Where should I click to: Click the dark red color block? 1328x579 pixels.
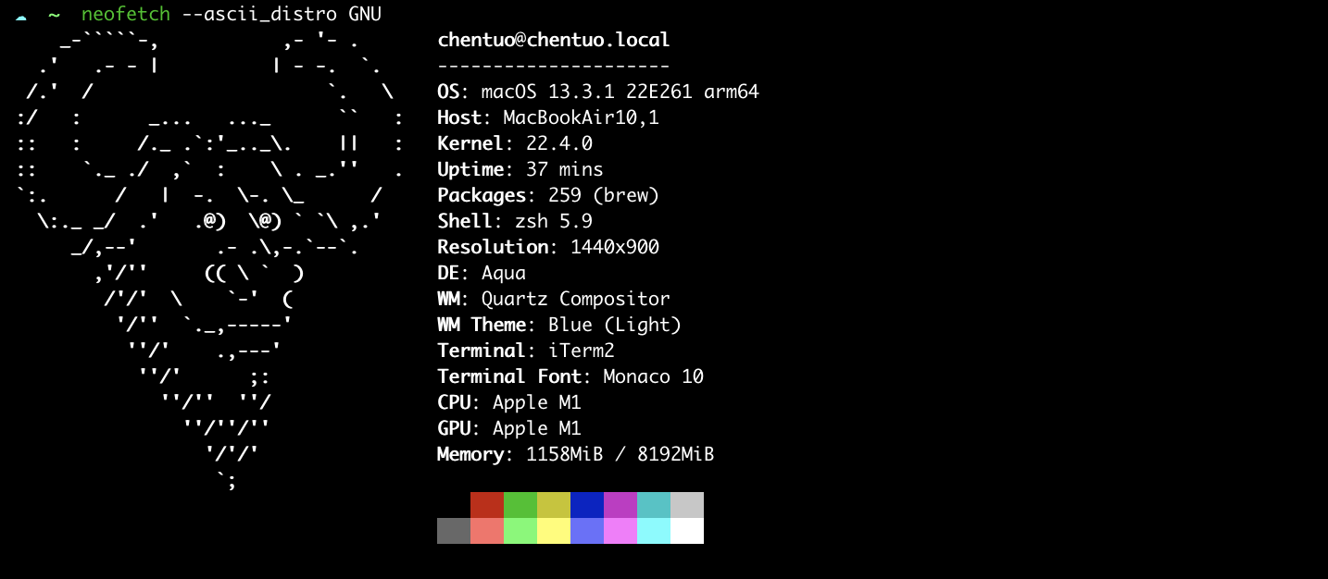(487, 505)
